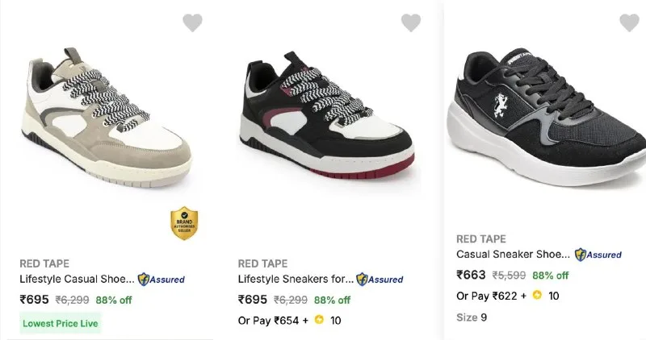
Task: Click the Brand Authorised Seller gold badge
Action: [184, 223]
